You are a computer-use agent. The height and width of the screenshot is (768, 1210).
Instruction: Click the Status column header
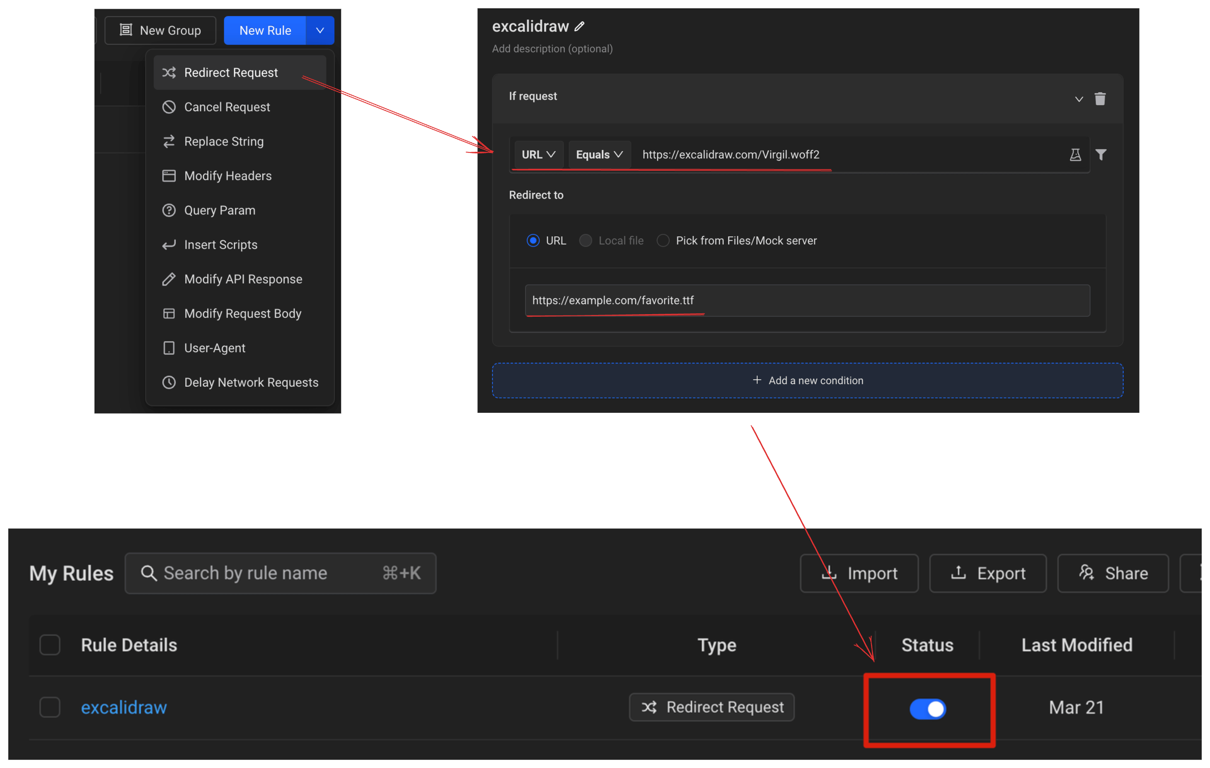[927, 645]
